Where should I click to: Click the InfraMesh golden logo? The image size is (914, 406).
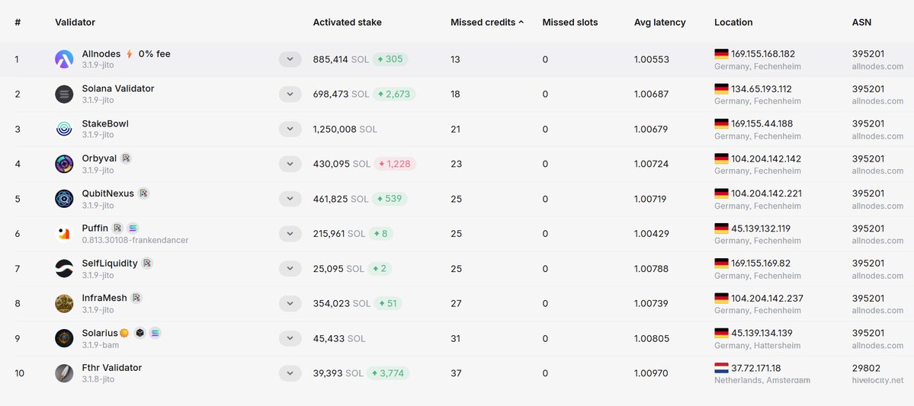click(x=64, y=303)
